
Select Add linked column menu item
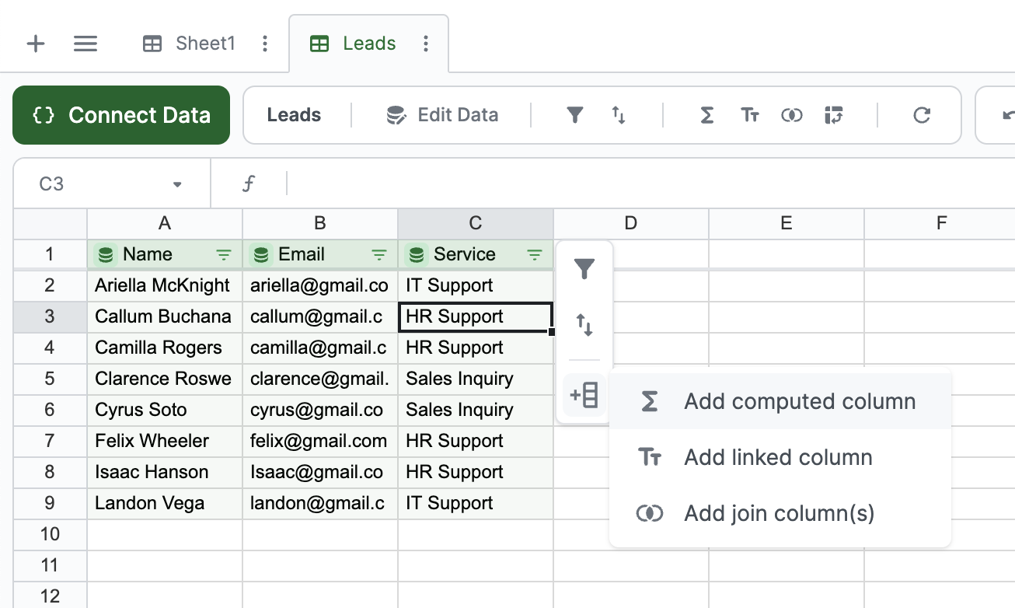pos(778,457)
